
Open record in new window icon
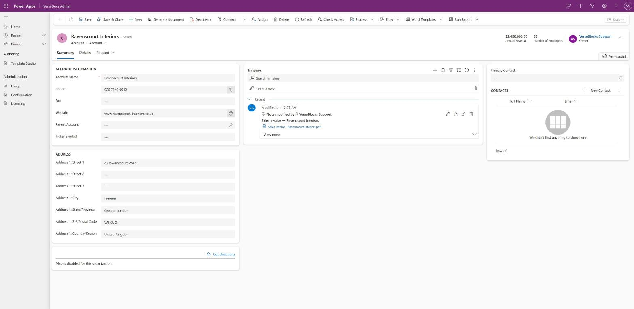[71, 19]
